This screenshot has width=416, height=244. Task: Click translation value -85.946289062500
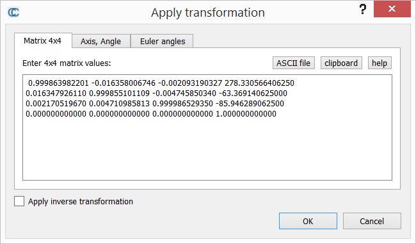[x=250, y=104]
